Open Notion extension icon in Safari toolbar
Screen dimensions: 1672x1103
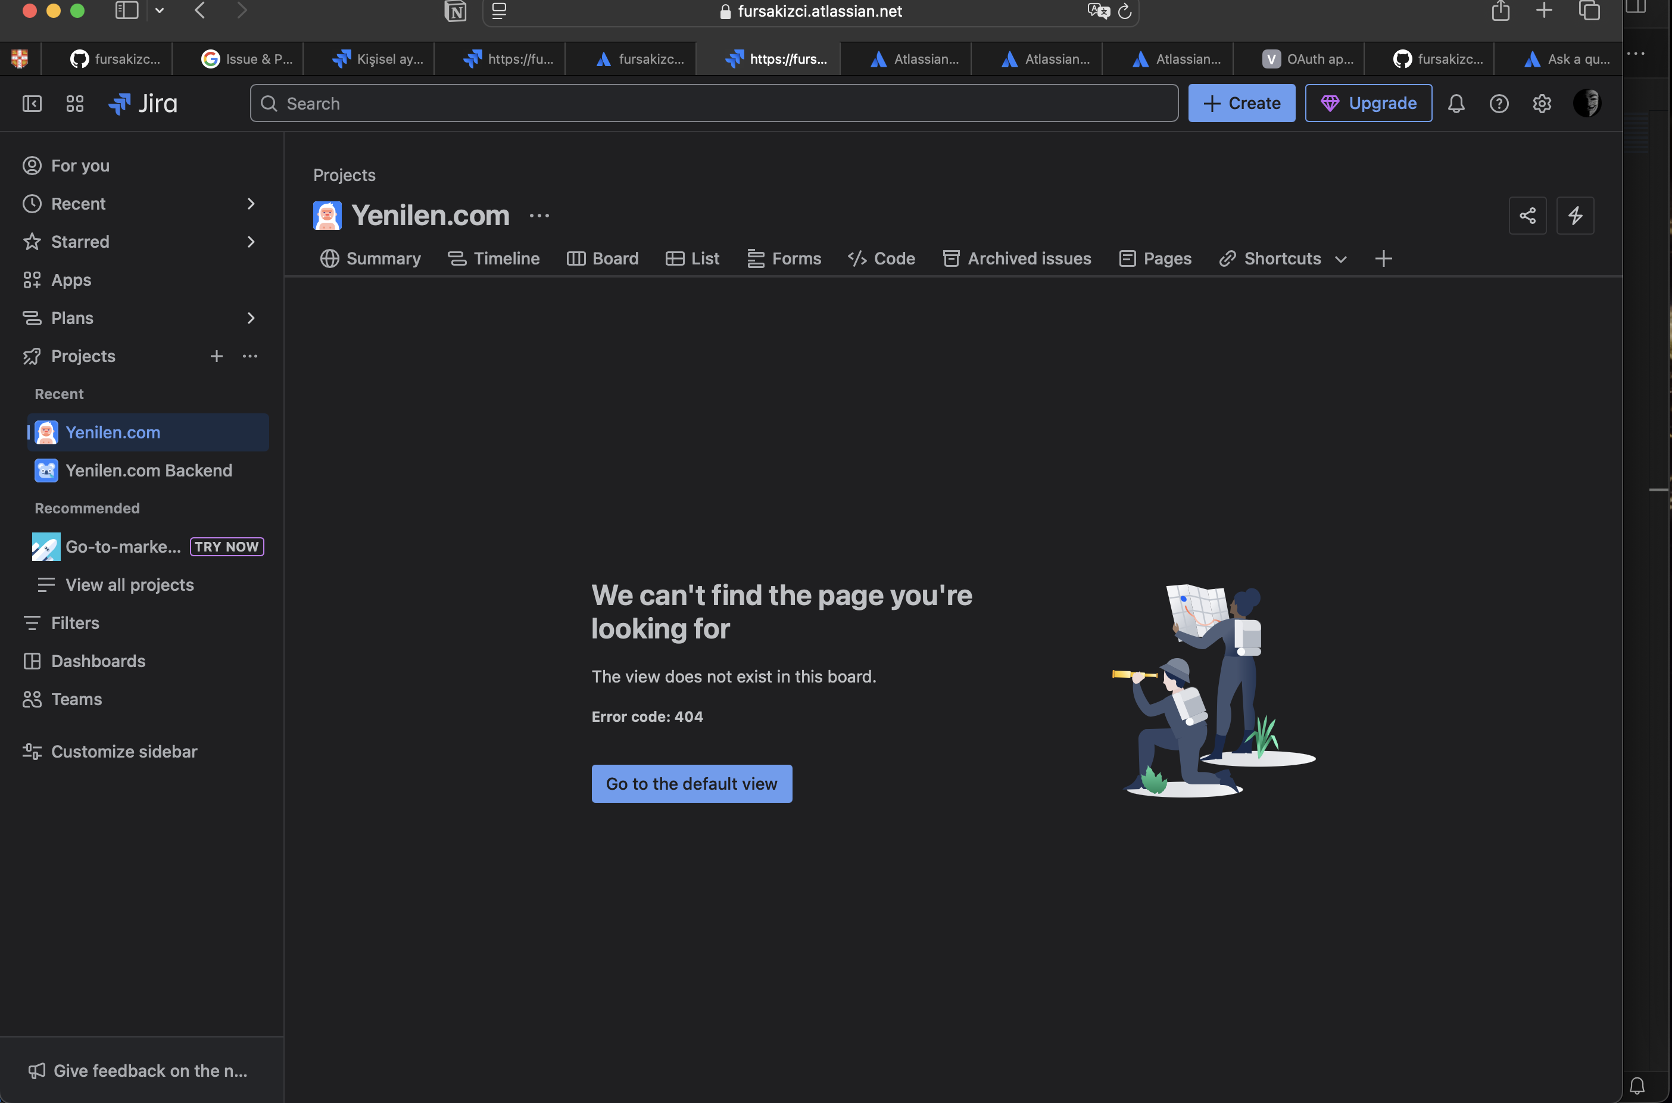[456, 11]
